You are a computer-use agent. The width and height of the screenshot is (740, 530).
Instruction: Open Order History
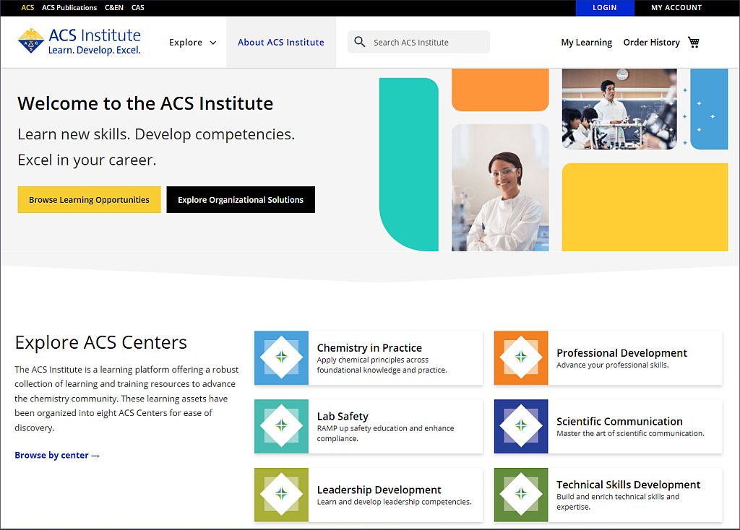(x=651, y=43)
